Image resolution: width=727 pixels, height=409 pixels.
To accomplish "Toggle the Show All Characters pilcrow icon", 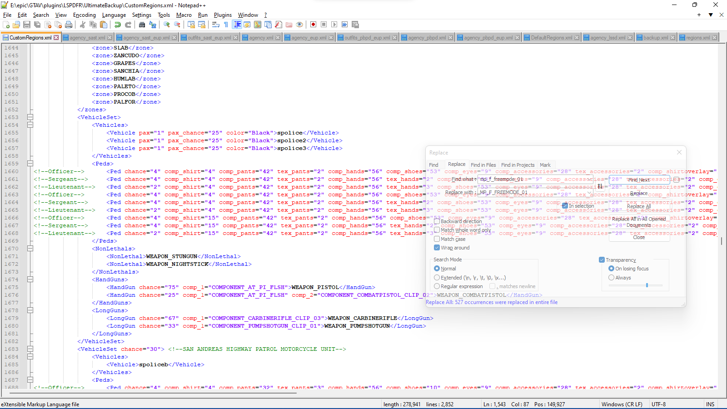I will (226, 25).
